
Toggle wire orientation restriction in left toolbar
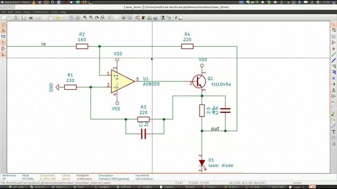(3, 55)
